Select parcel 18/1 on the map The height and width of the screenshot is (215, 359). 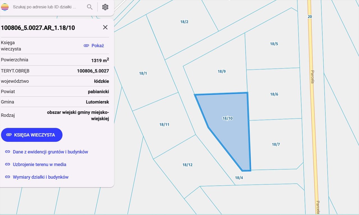point(143,73)
